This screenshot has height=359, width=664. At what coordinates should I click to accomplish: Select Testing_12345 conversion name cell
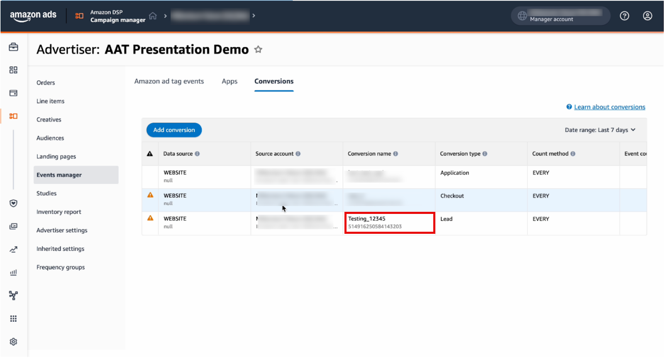[x=389, y=223]
